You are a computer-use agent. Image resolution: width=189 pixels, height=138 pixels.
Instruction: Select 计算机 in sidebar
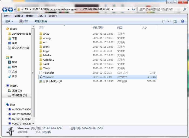tap(12, 86)
